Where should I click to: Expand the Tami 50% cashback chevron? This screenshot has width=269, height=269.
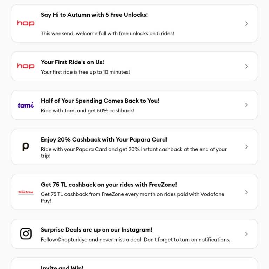tap(246, 105)
